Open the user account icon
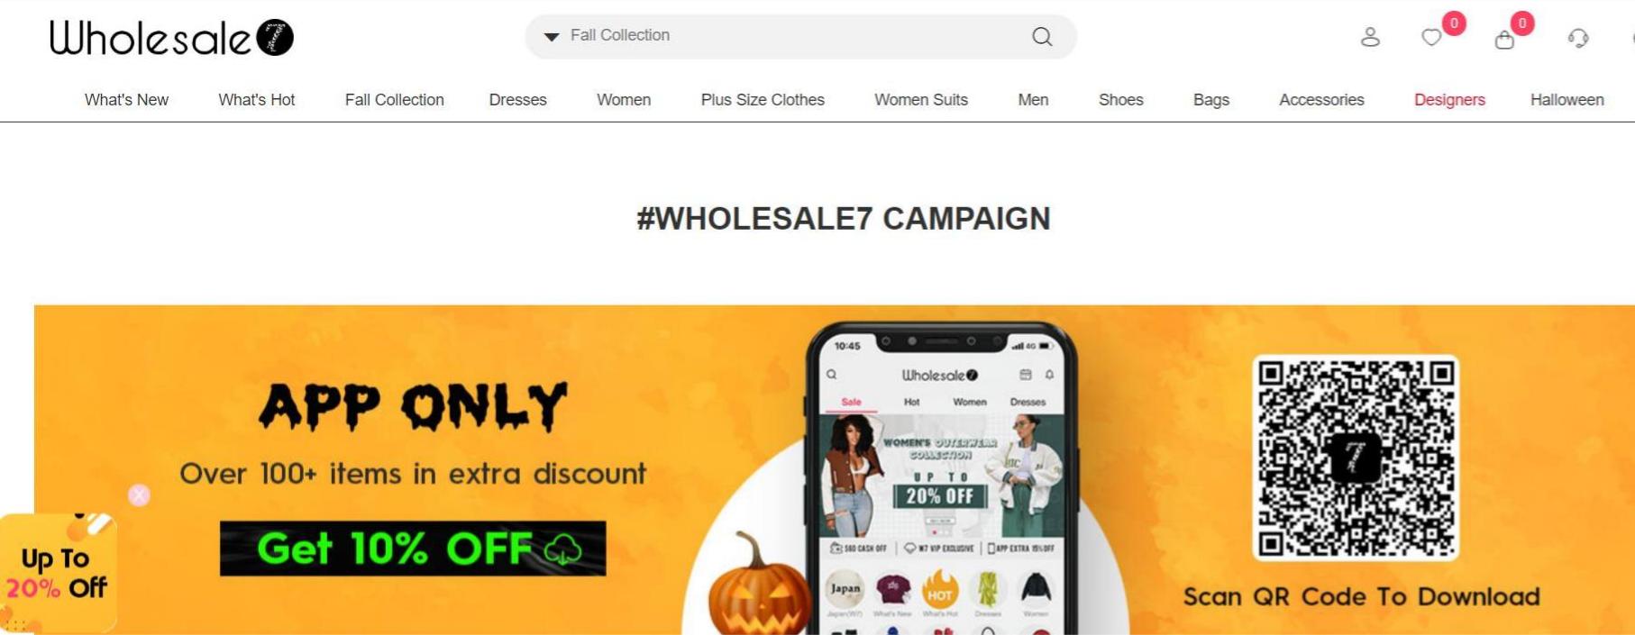The height and width of the screenshot is (635, 1635). (1370, 37)
